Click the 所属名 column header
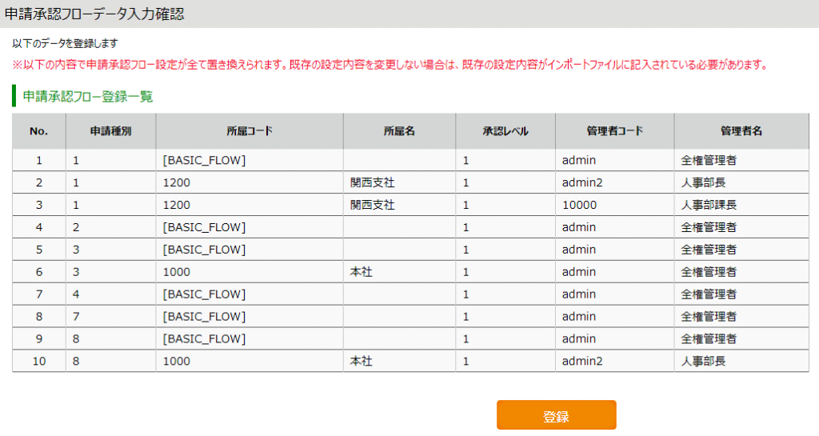Screen dimensions: 819x436 point(399,131)
